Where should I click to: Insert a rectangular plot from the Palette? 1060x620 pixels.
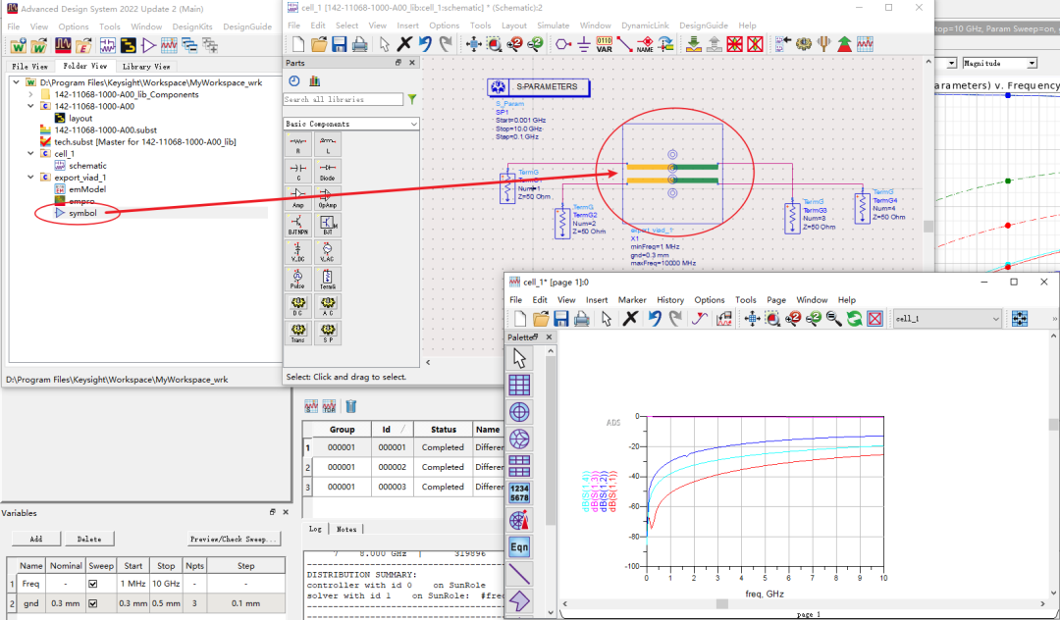click(519, 385)
